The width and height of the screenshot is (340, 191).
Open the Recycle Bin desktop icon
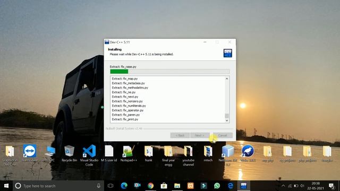point(69,153)
